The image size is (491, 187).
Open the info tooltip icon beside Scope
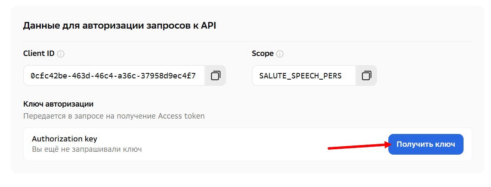point(280,54)
